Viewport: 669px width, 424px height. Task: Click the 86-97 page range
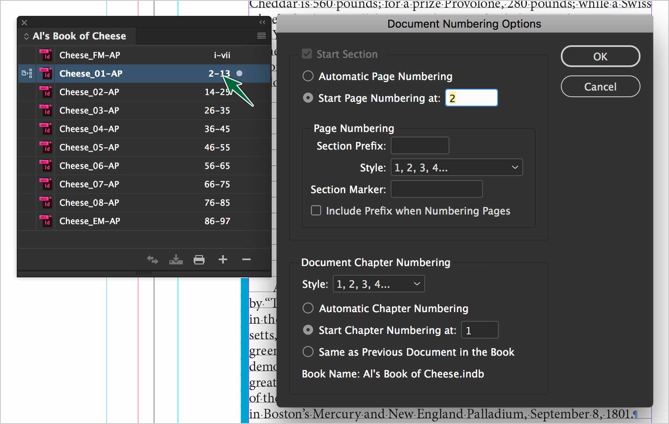point(217,221)
